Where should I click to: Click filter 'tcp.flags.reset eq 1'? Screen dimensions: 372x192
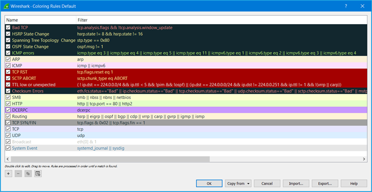point(95,72)
